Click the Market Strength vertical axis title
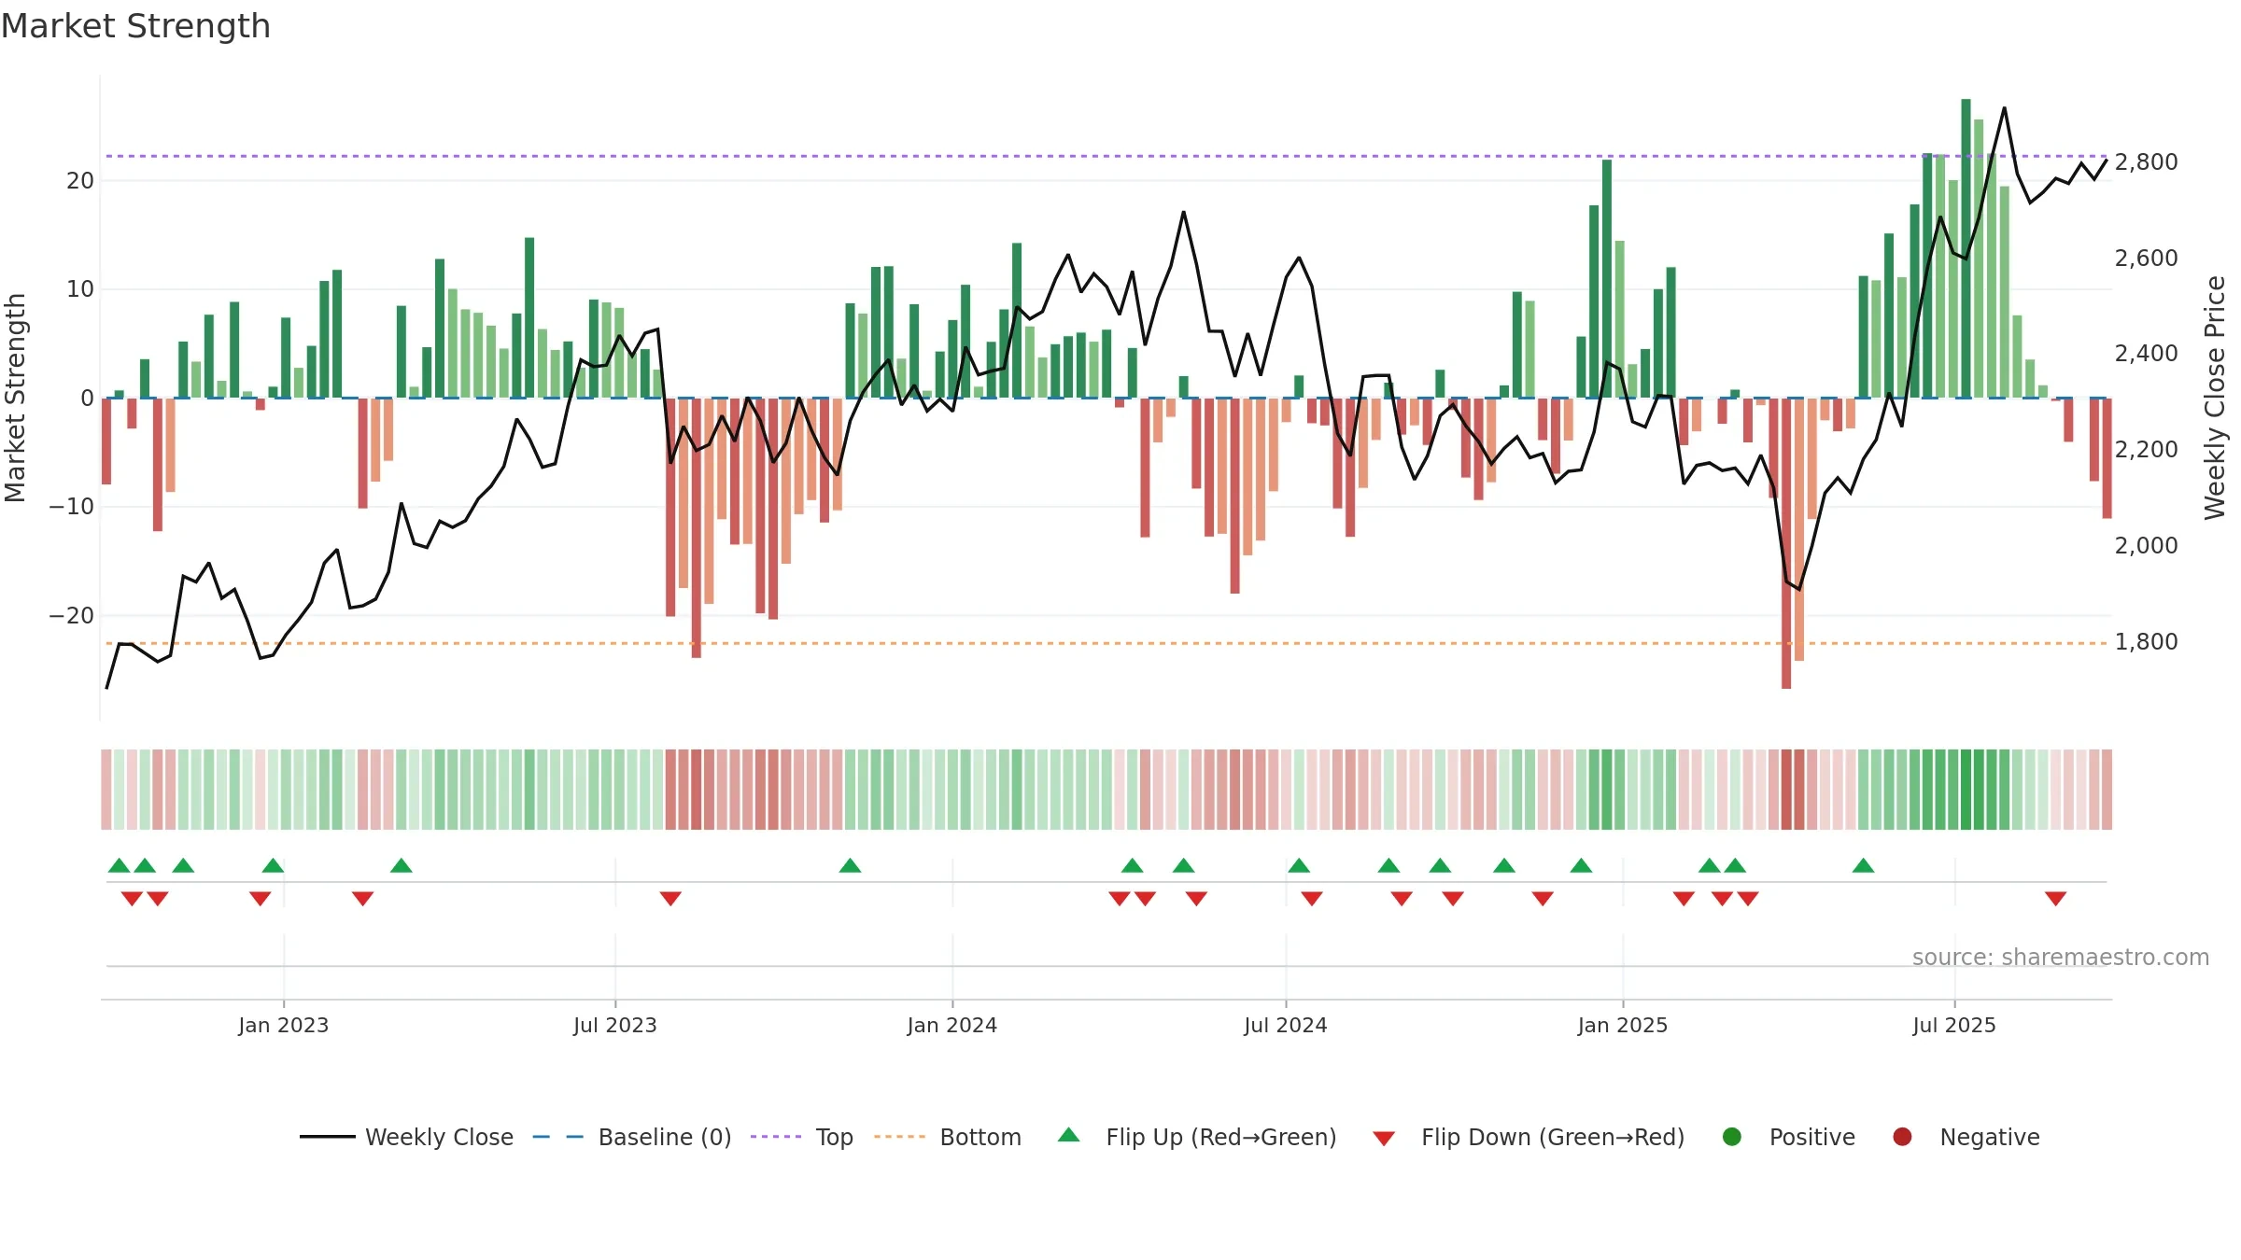The width and height of the screenshot is (2241, 1260). click(15, 398)
